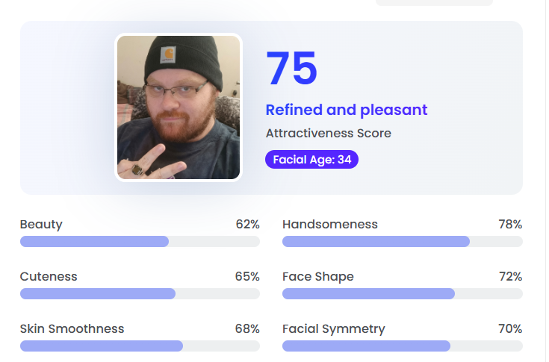The height and width of the screenshot is (362, 549).
Task: Click the Face Shape metric label
Action: pyautogui.click(x=318, y=277)
